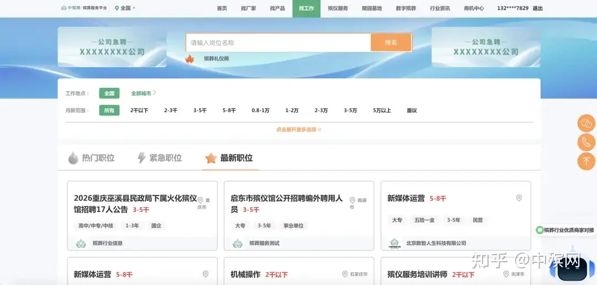
Task: Click the 北京数智人生科技有限公司 company name
Action: click(x=436, y=243)
